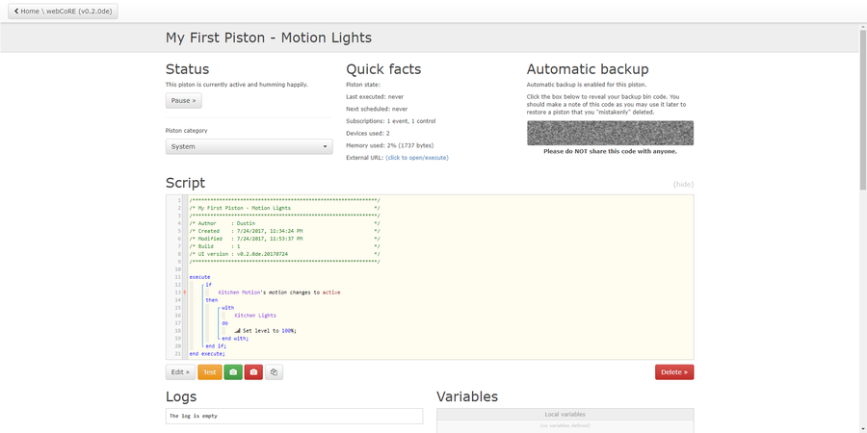This screenshot has width=867, height=433.
Task: Click the red Delete button
Action: [x=674, y=372]
